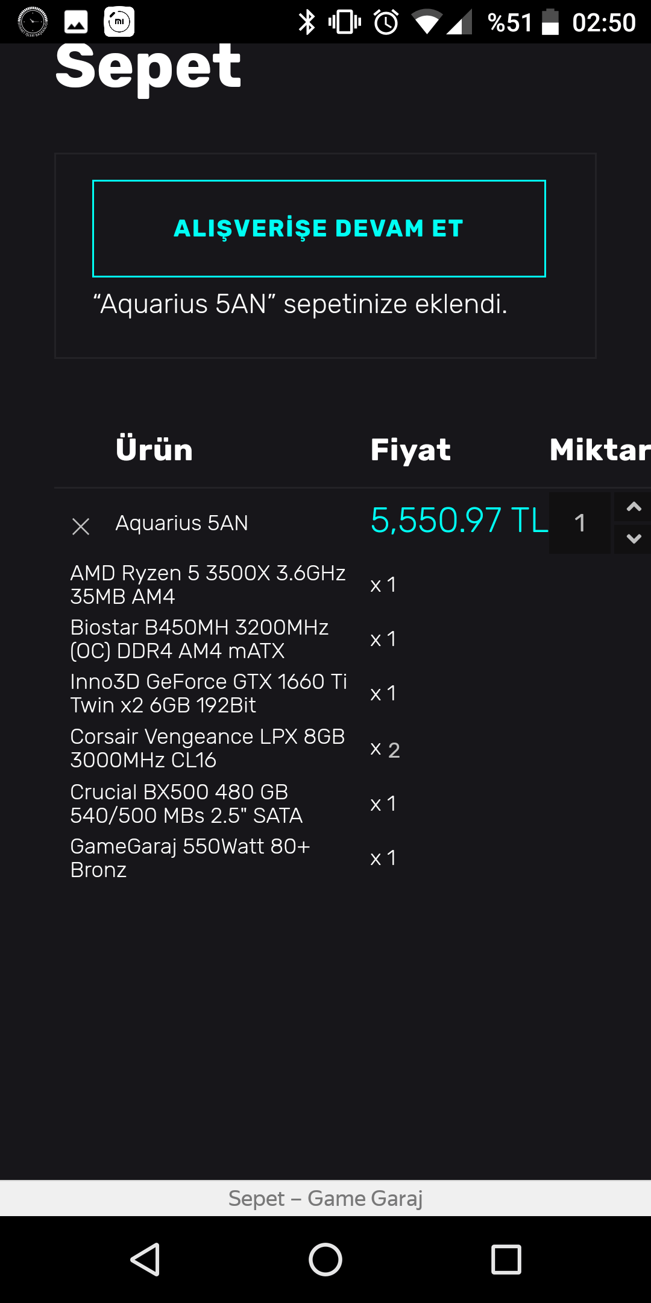Tap the quantity input field
This screenshot has height=1303, width=651.
580,523
